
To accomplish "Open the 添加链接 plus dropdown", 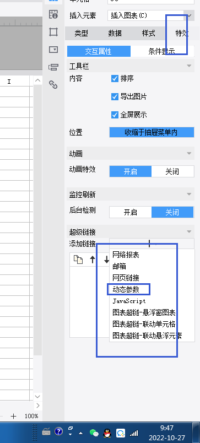I will [152, 243].
